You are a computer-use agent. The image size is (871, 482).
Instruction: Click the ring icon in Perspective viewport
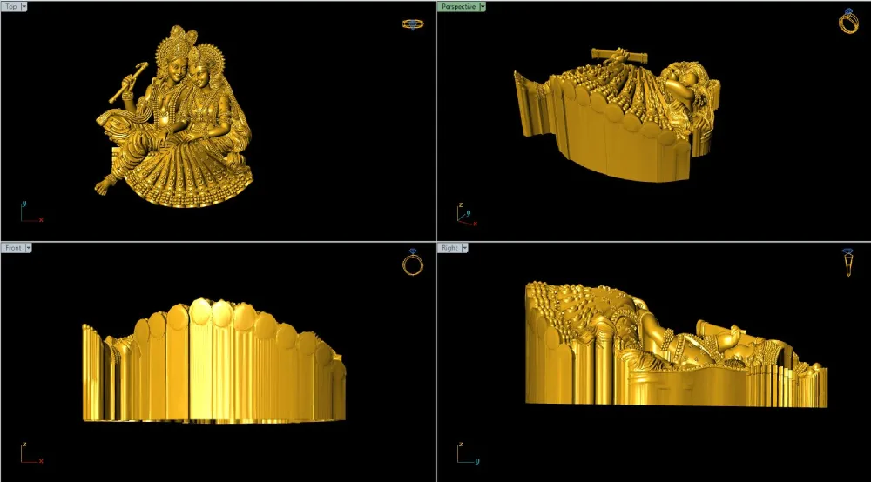[848, 21]
